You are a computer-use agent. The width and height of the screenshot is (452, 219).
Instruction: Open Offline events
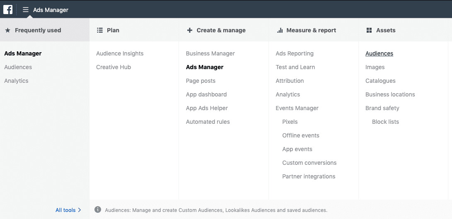301,135
